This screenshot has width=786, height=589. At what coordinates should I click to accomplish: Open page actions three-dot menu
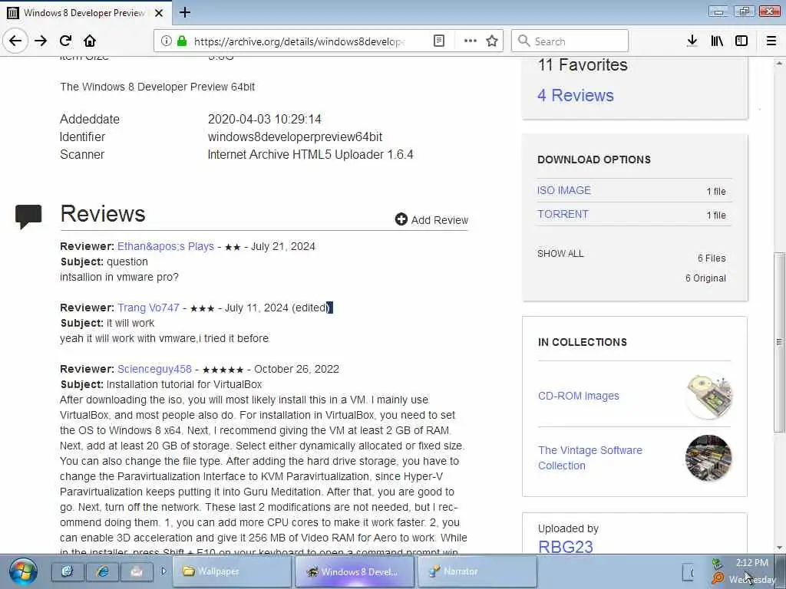coord(471,41)
